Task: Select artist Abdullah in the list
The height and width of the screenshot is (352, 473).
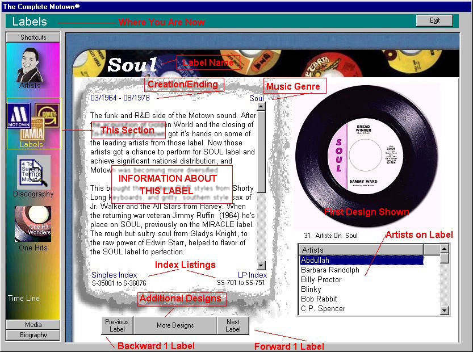Action: [361, 260]
